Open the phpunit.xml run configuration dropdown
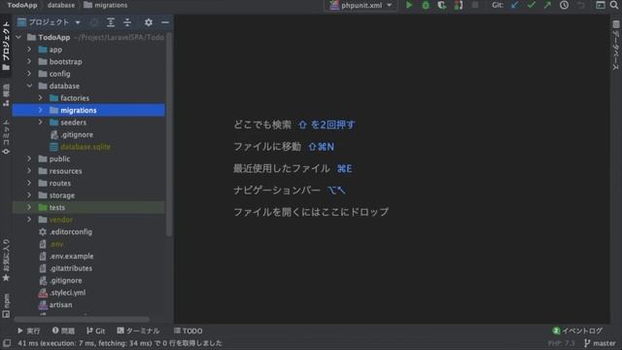The height and width of the screenshot is (350, 622). click(x=361, y=5)
